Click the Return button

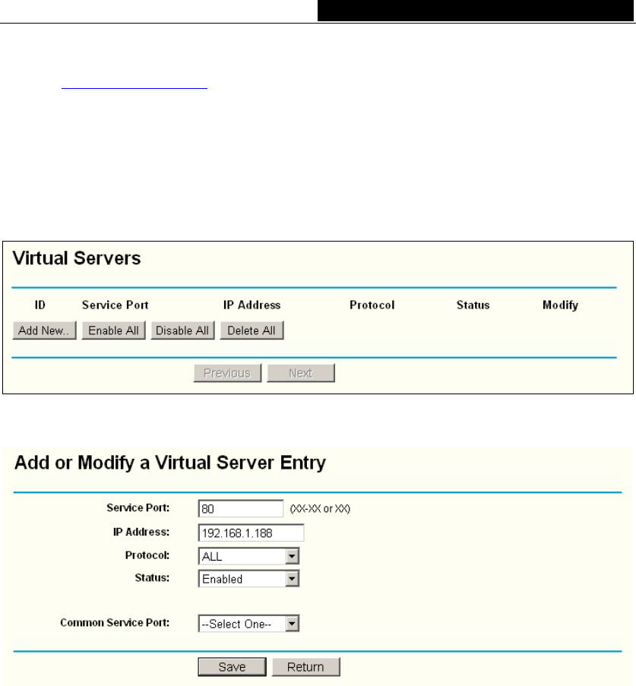pos(306,667)
